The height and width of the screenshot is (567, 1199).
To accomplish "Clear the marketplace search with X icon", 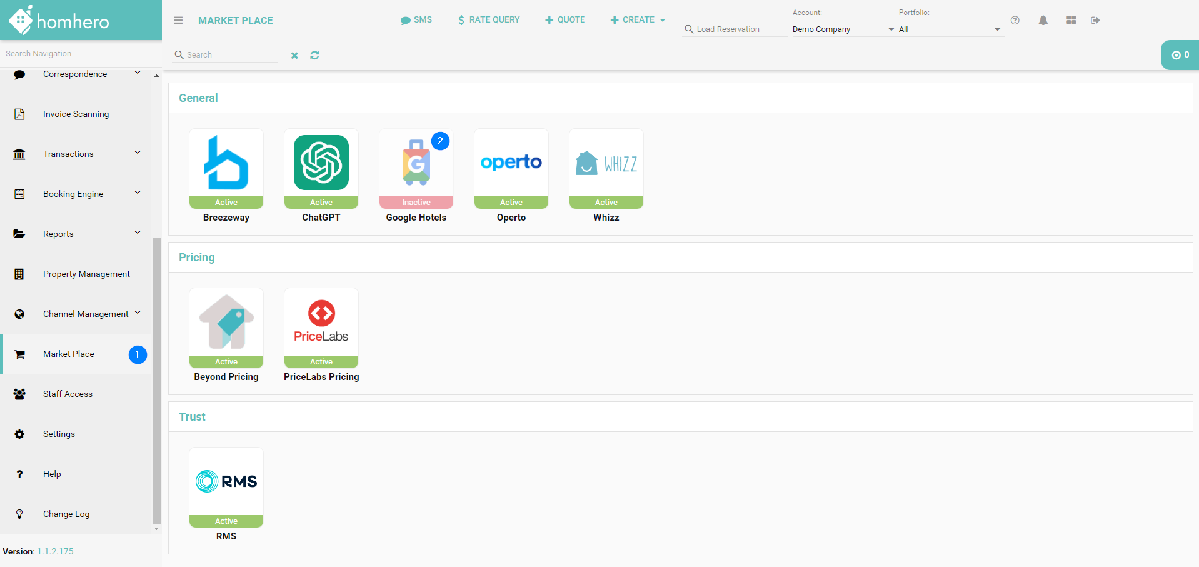I will [294, 56].
